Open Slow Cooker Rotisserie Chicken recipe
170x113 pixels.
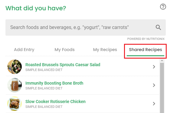55,102
